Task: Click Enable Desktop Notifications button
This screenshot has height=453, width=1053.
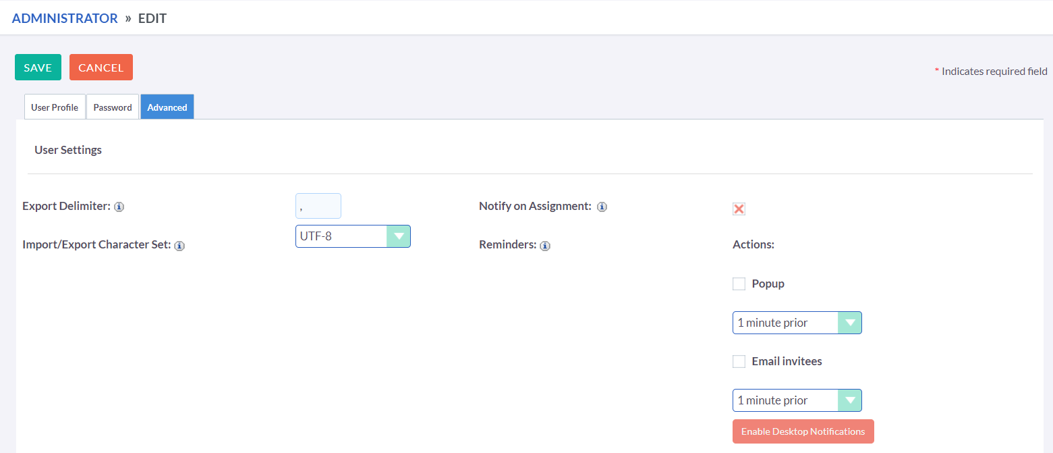Action: pyautogui.click(x=803, y=431)
